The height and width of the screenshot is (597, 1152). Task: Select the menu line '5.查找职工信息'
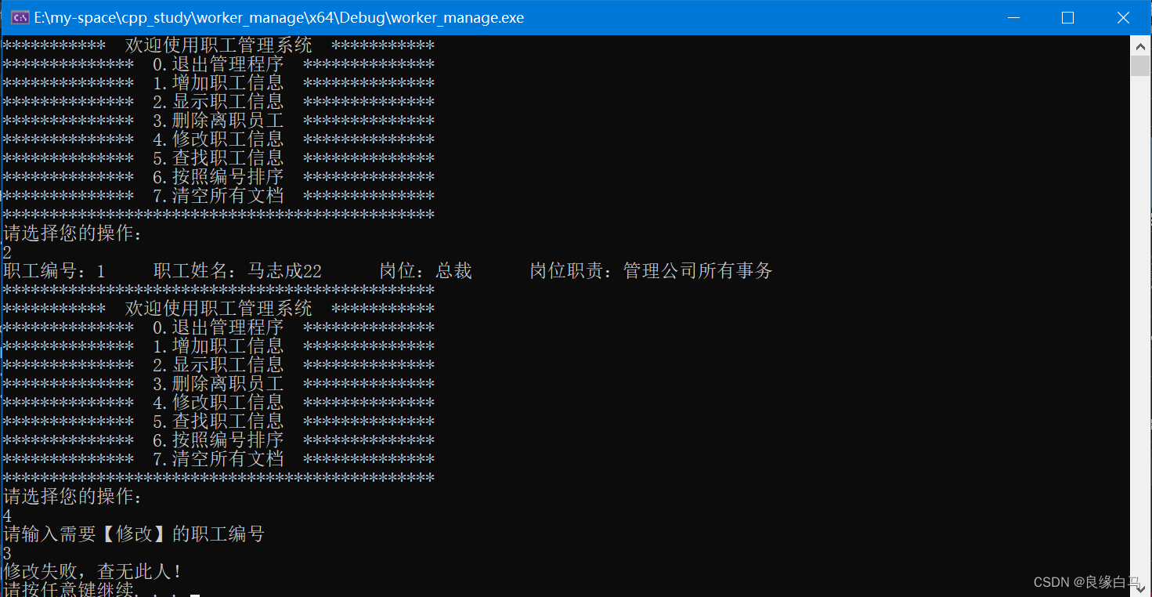click(x=219, y=157)
